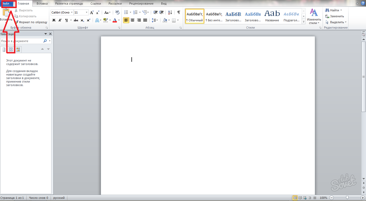
Task: Apply the Название style
Action: pos(272,16)
